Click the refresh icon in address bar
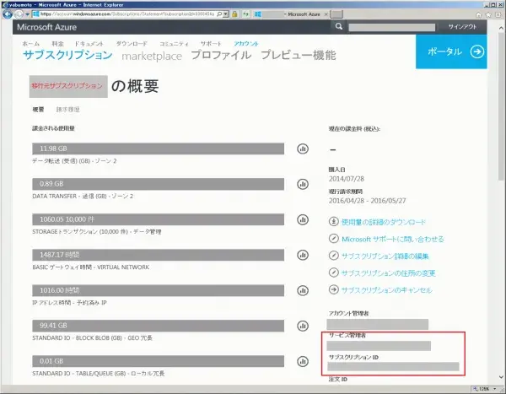The width and height of the screenshot is (506, 394). click(246, 14)
